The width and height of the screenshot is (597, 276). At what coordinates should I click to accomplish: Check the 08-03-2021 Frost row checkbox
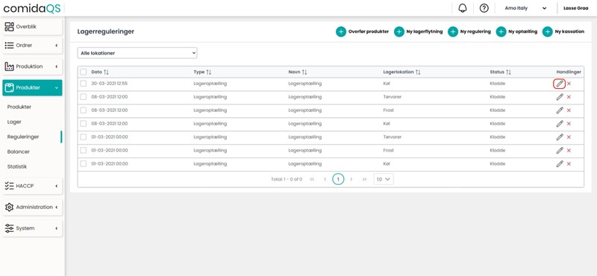(x=84, y=110)
